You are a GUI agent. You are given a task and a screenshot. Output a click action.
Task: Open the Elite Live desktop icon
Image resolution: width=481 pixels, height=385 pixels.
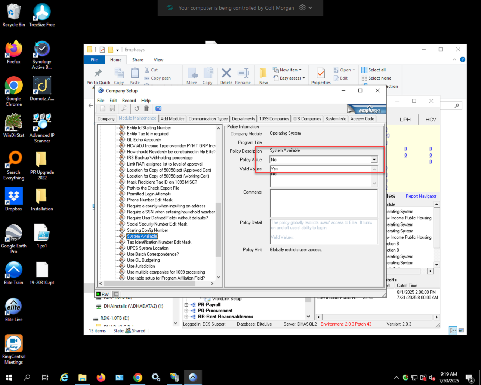tap(14, 309)
